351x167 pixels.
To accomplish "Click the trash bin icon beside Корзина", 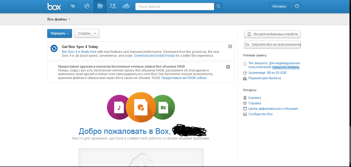I will [x=245, y=98].
